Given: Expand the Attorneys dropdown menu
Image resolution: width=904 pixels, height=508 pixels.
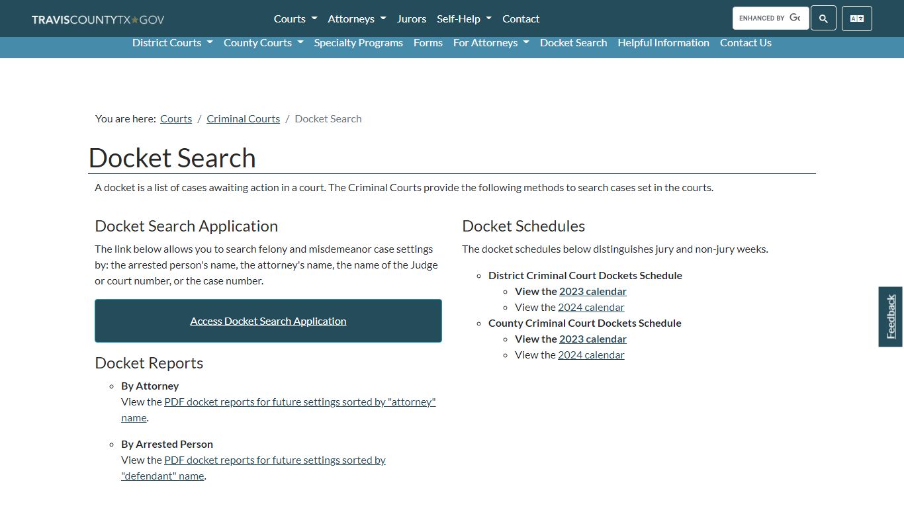Looking at the screenshot, I should click(357, 19).
